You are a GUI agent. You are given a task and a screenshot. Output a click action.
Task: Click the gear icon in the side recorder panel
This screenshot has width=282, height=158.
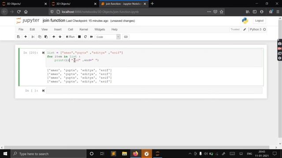(280, 58)
